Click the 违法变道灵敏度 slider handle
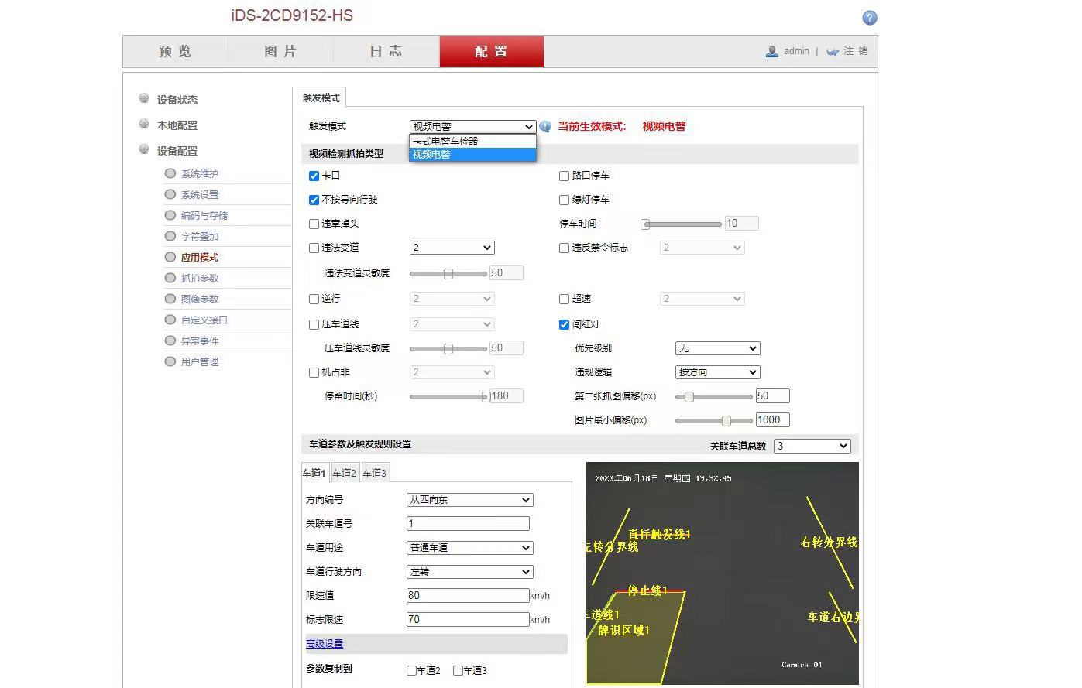 [448, 273]
